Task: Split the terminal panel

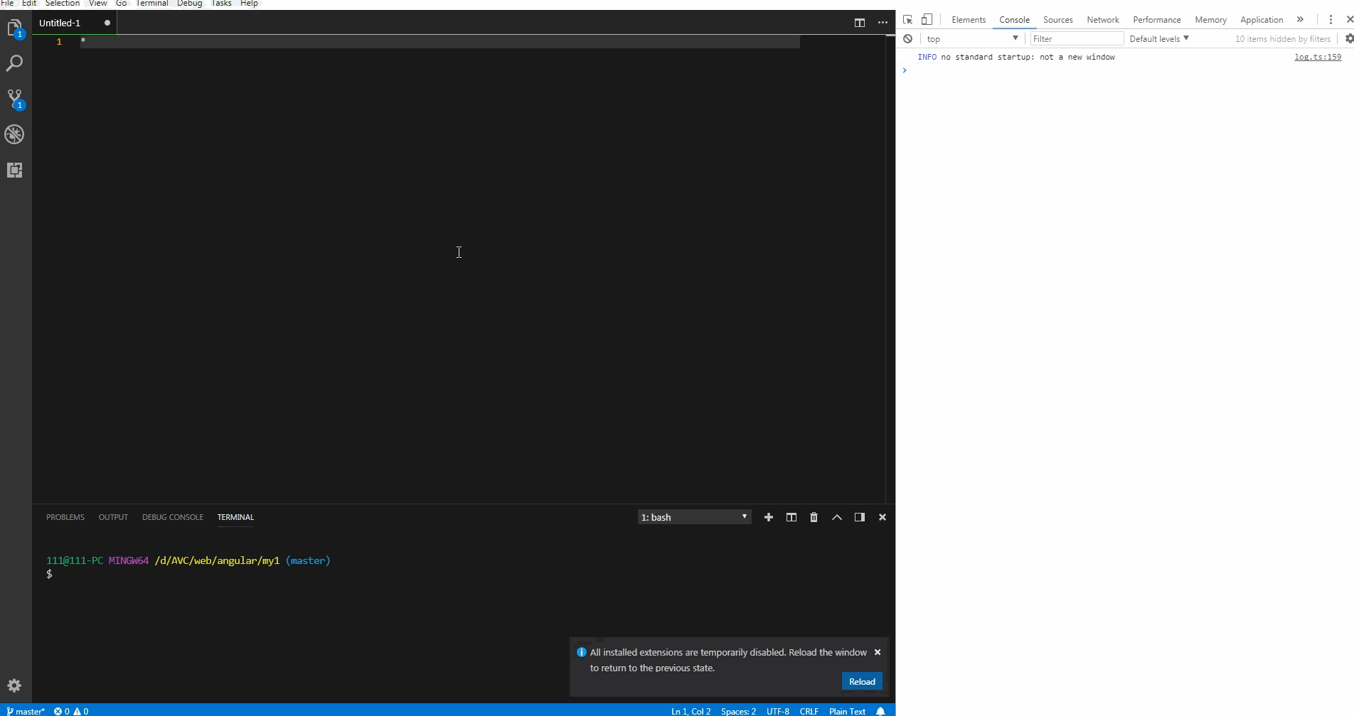Action: coord(791,517)
